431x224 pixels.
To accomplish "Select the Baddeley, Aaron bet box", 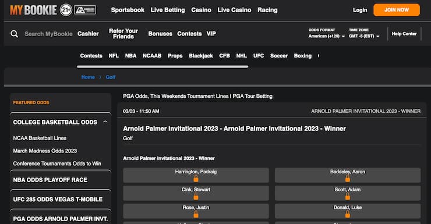I will tap(348, 175).
